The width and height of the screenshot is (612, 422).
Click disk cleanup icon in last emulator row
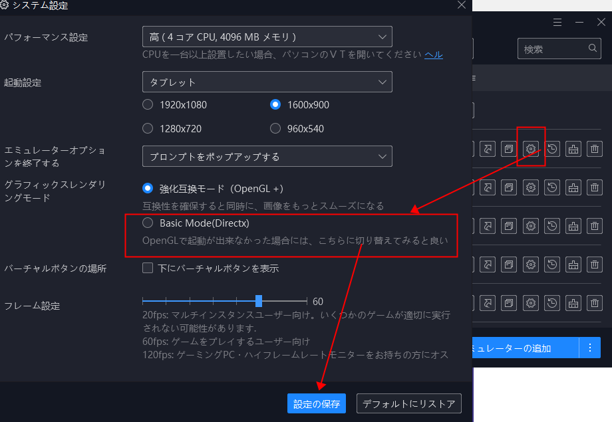[x=573, y=304]
